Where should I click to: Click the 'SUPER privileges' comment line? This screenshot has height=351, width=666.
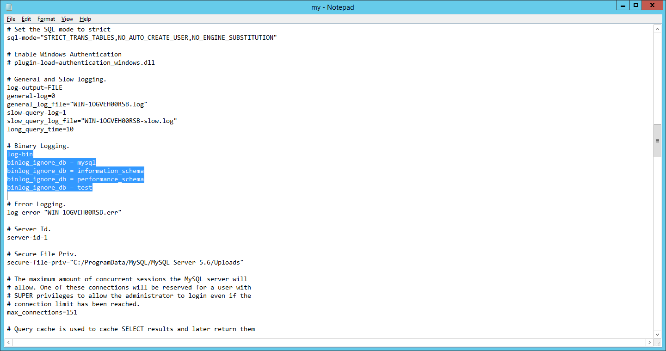click(129, 296)
